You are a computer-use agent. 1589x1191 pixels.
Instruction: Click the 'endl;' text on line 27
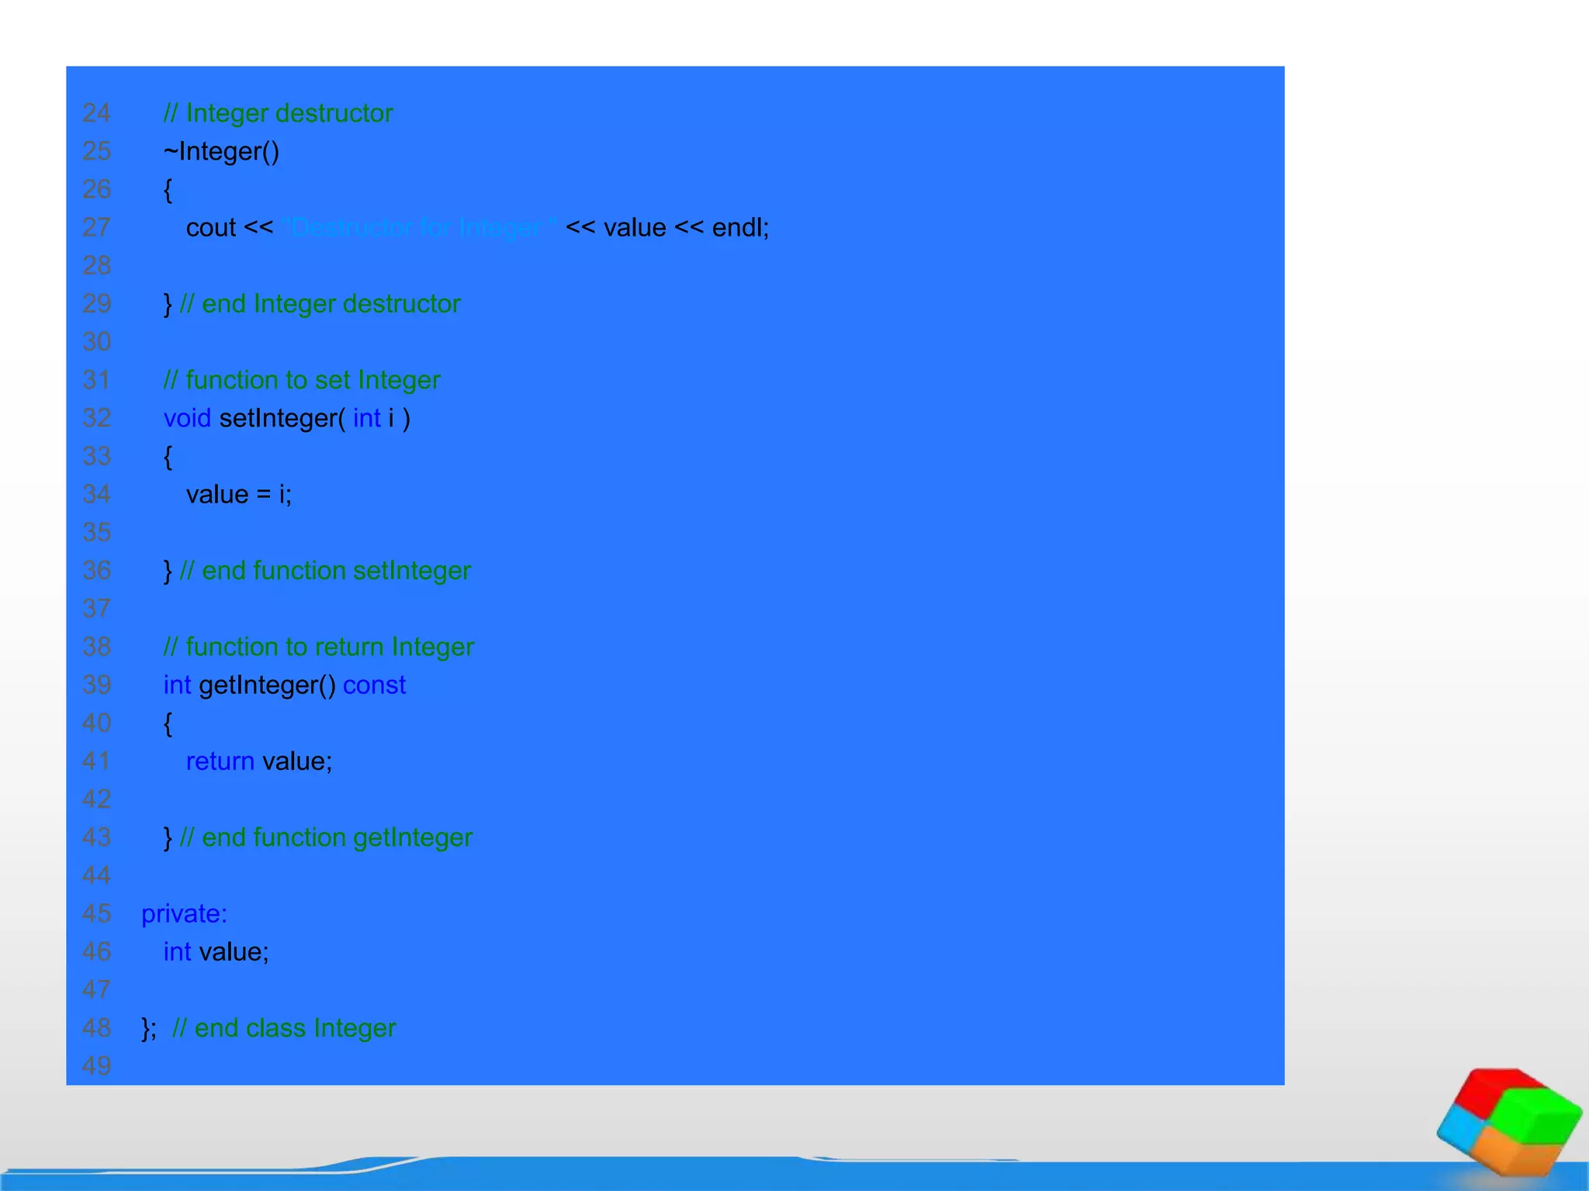pyautogui.click(x=740, y=228)
